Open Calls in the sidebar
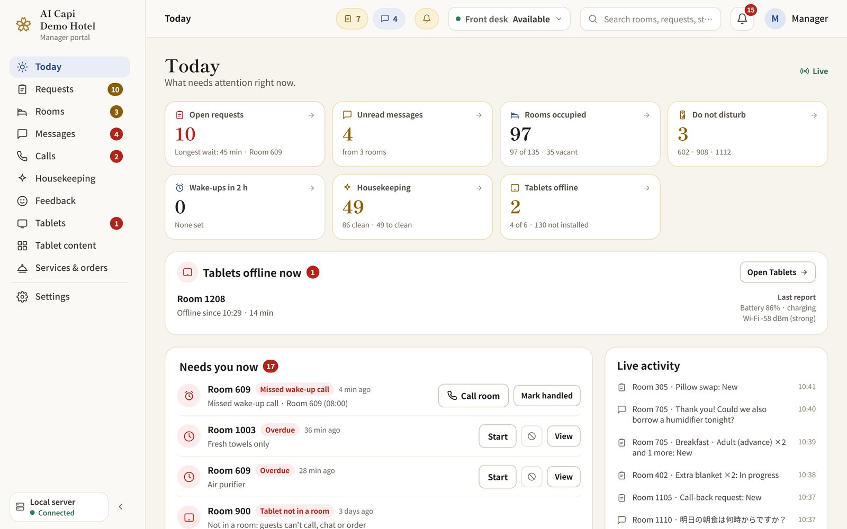This screenshot has width=847, height=529. (x=69, y=156)
